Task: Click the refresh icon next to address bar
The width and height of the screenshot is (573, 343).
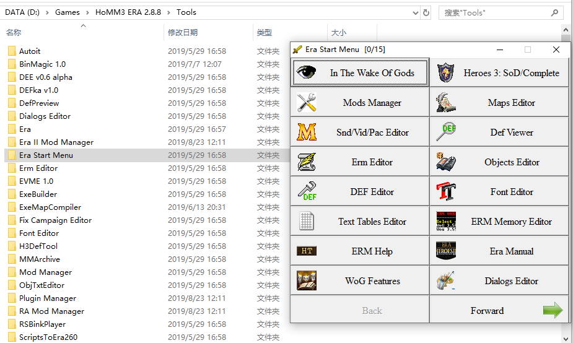Action: click(426, 13)
